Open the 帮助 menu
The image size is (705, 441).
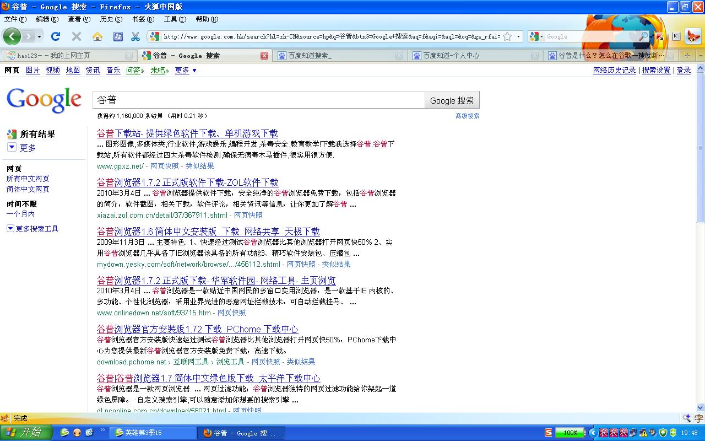pyautogui.click(x=207, y=19)
